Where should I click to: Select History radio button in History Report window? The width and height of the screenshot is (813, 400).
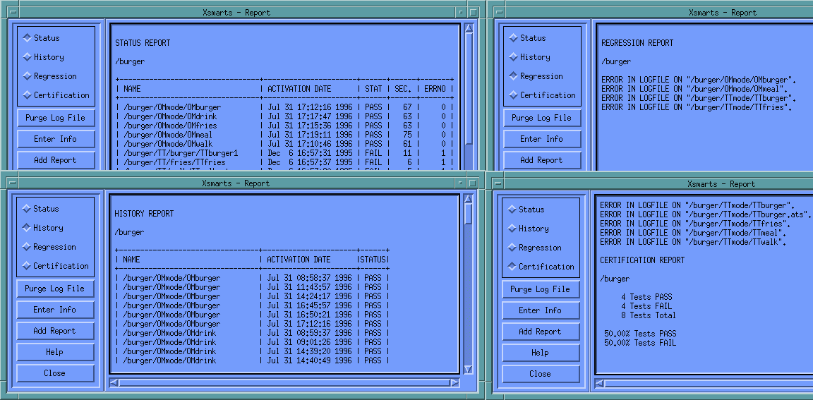[28, 228]
